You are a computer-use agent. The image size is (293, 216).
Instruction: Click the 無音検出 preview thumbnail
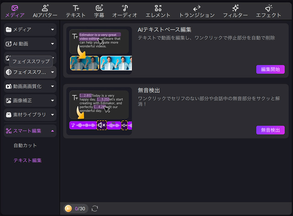tap(99, 111)
